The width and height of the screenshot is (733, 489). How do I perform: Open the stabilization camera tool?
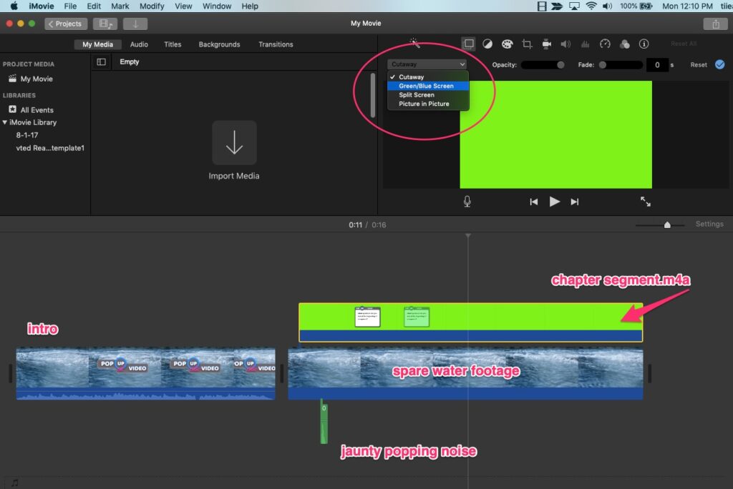pyautogui.click(x=546, y=44)
